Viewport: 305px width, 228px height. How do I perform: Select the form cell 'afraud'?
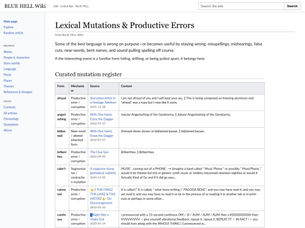coord(62,102)
